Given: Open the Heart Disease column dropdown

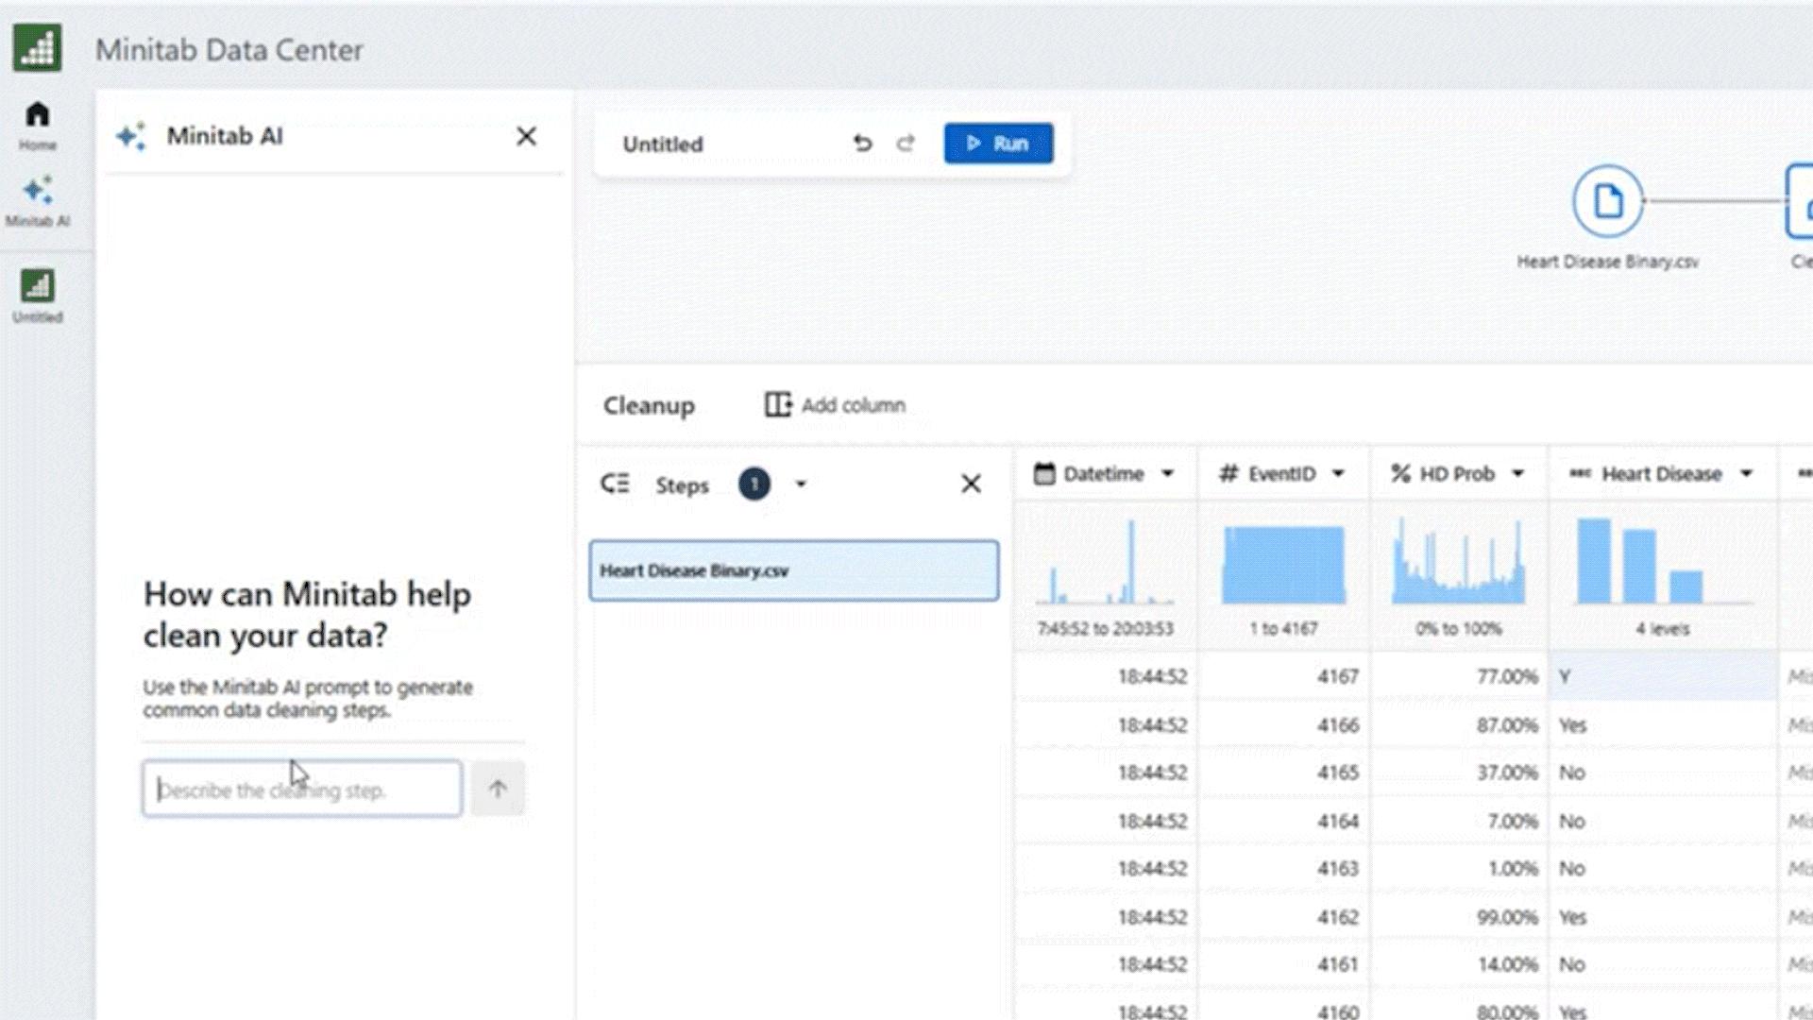Looking at the screenshot, I should [x=1746, y=474].
